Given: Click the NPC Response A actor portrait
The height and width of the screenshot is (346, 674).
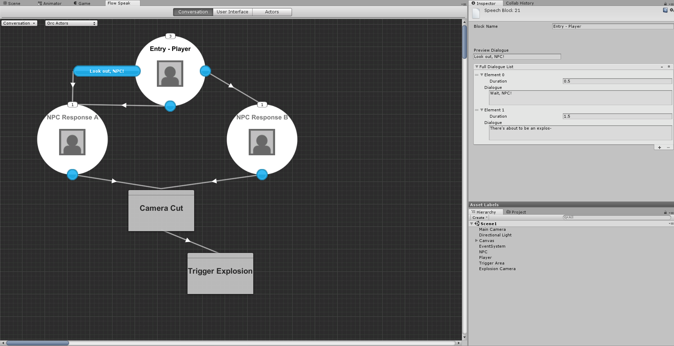Looking at the screenshot, I should pos(72,142).
